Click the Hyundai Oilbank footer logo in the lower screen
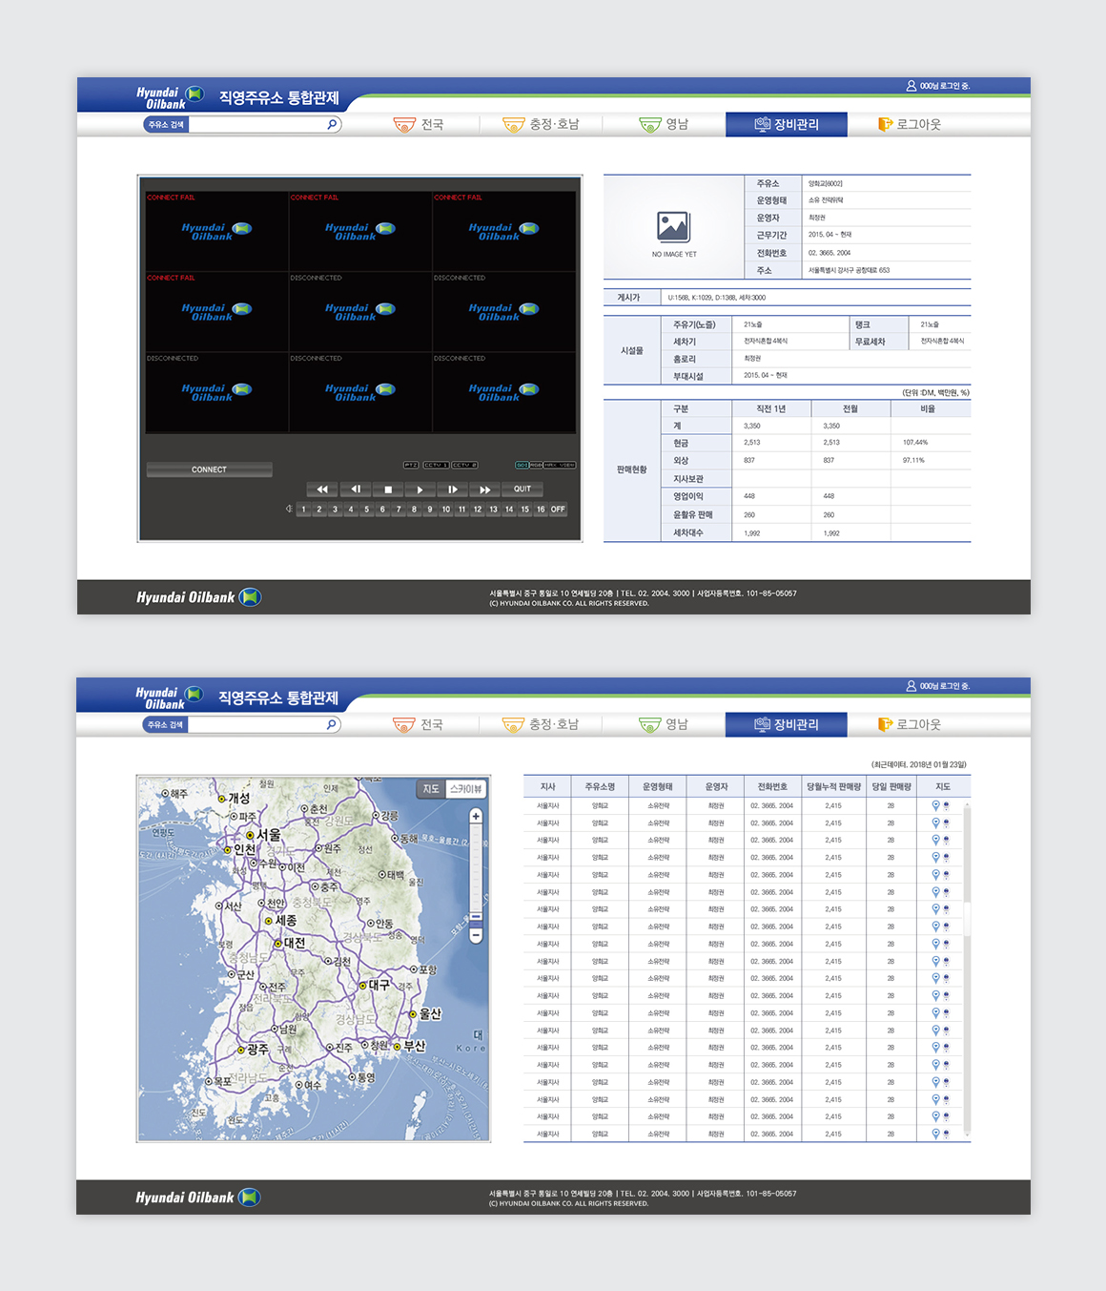The width and height of the screenshot is (1106, 1291). tap(198, 1197)
